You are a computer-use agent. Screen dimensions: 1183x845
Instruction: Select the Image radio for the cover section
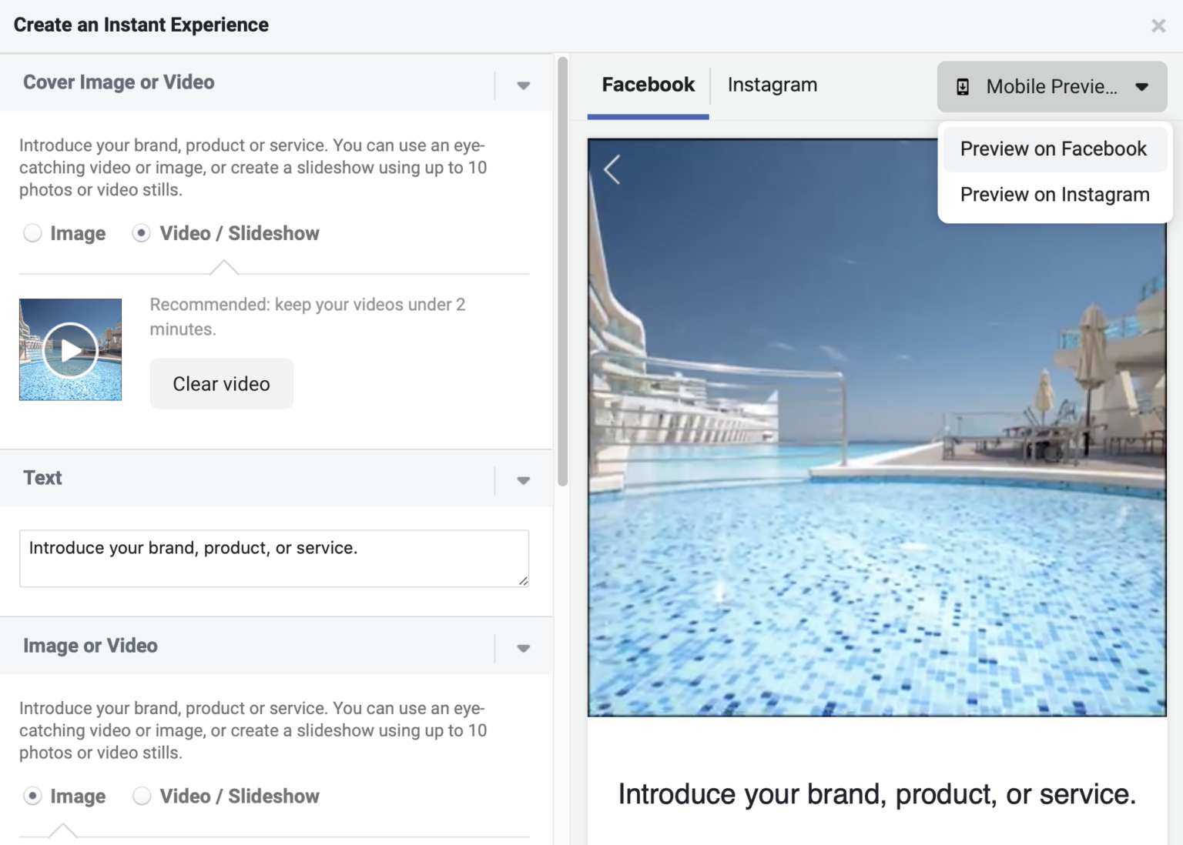[x=32, y=232]
